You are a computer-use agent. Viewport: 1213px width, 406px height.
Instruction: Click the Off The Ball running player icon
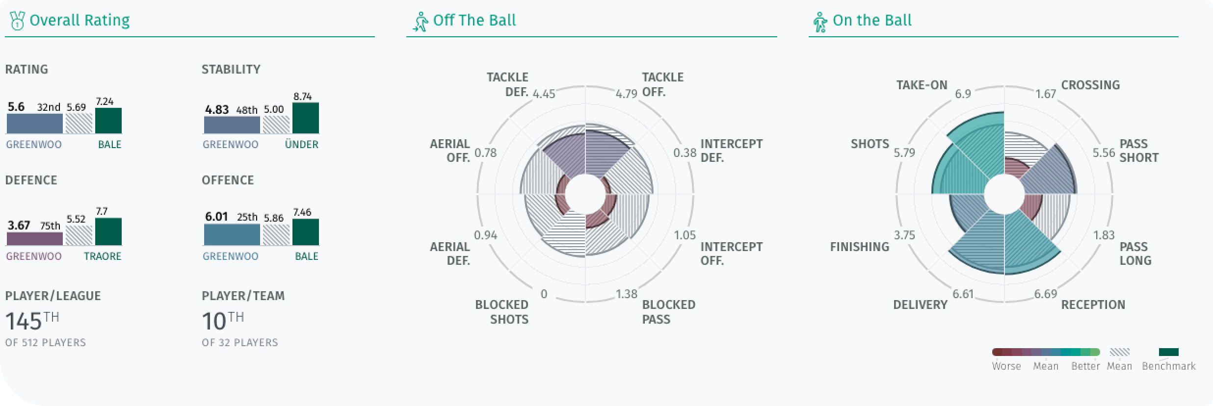pos(421,22)
